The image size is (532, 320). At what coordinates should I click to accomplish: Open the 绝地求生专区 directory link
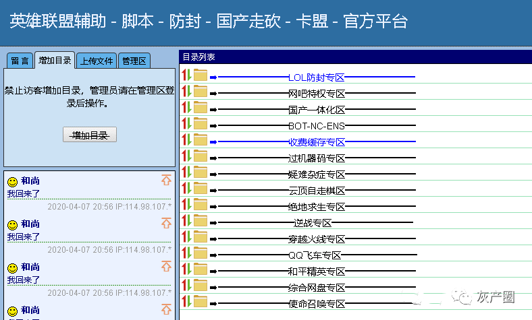pyautogui.click(x=316, y=207)
